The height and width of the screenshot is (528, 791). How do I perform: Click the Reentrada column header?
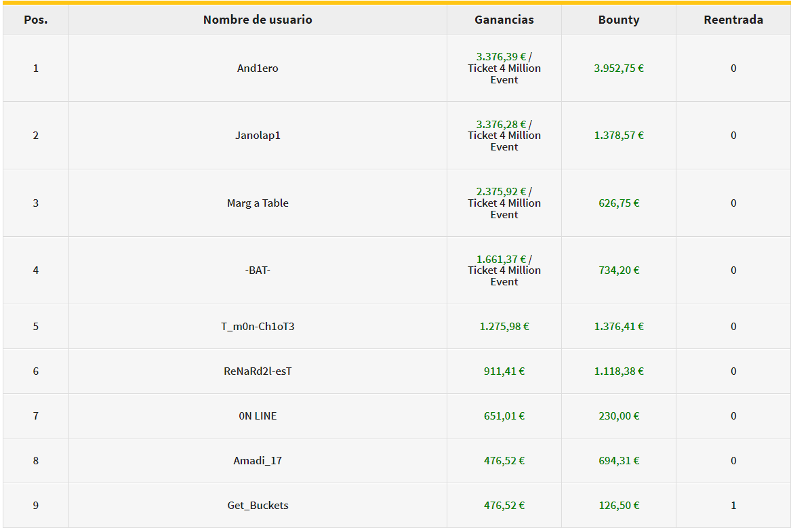click(x=733, y=20)
